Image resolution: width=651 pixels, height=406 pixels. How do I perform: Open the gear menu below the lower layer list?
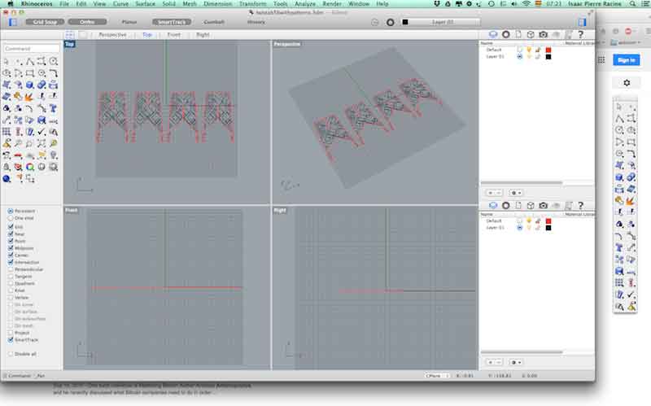click(516, 362)
